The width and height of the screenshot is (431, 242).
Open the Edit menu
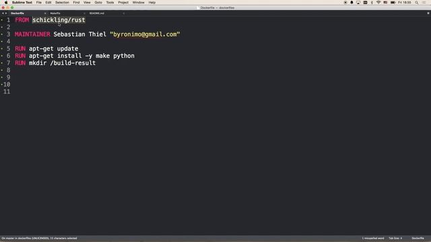[x=48, y=3]
